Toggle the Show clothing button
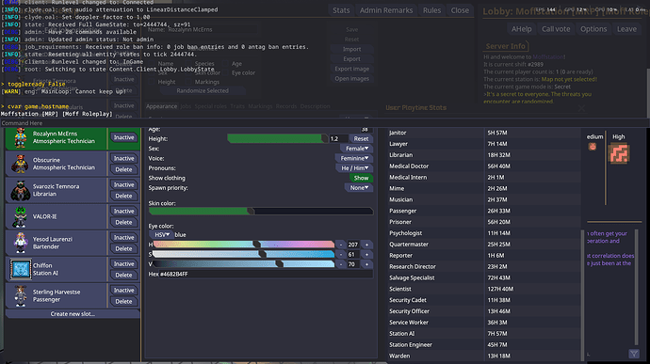The image size is (650, 364). tap(361, 178)
